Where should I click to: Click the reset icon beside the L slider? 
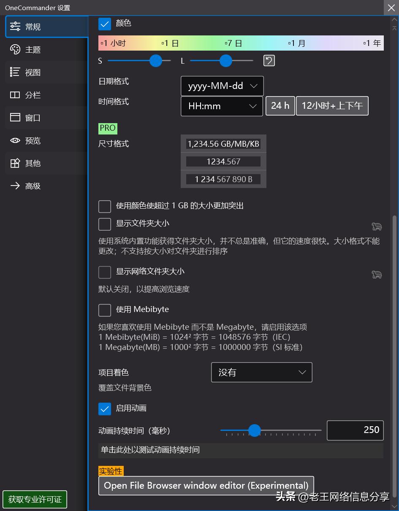[x=269, y=61]
